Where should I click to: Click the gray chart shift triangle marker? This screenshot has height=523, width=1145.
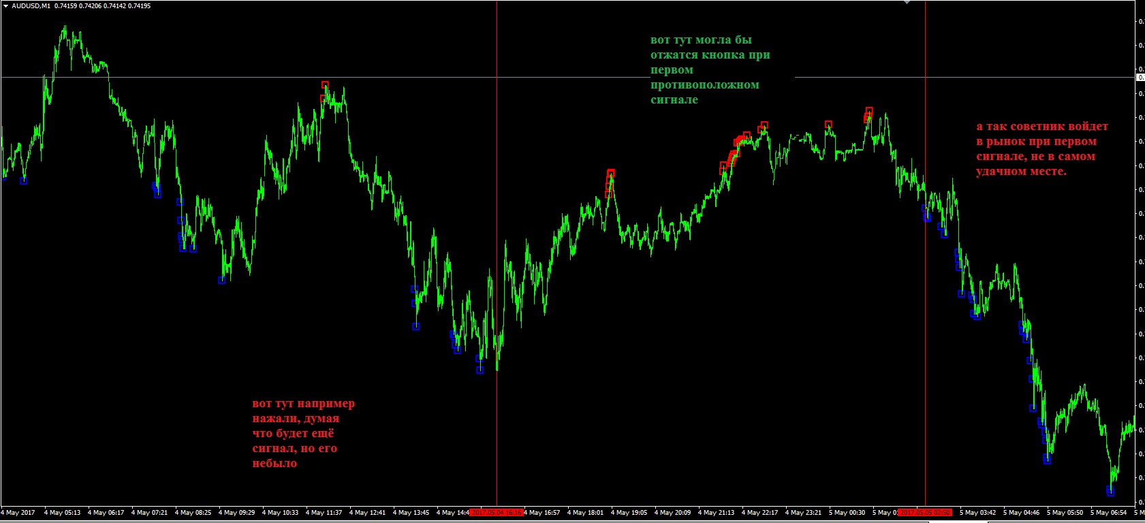tap(907, 3)
